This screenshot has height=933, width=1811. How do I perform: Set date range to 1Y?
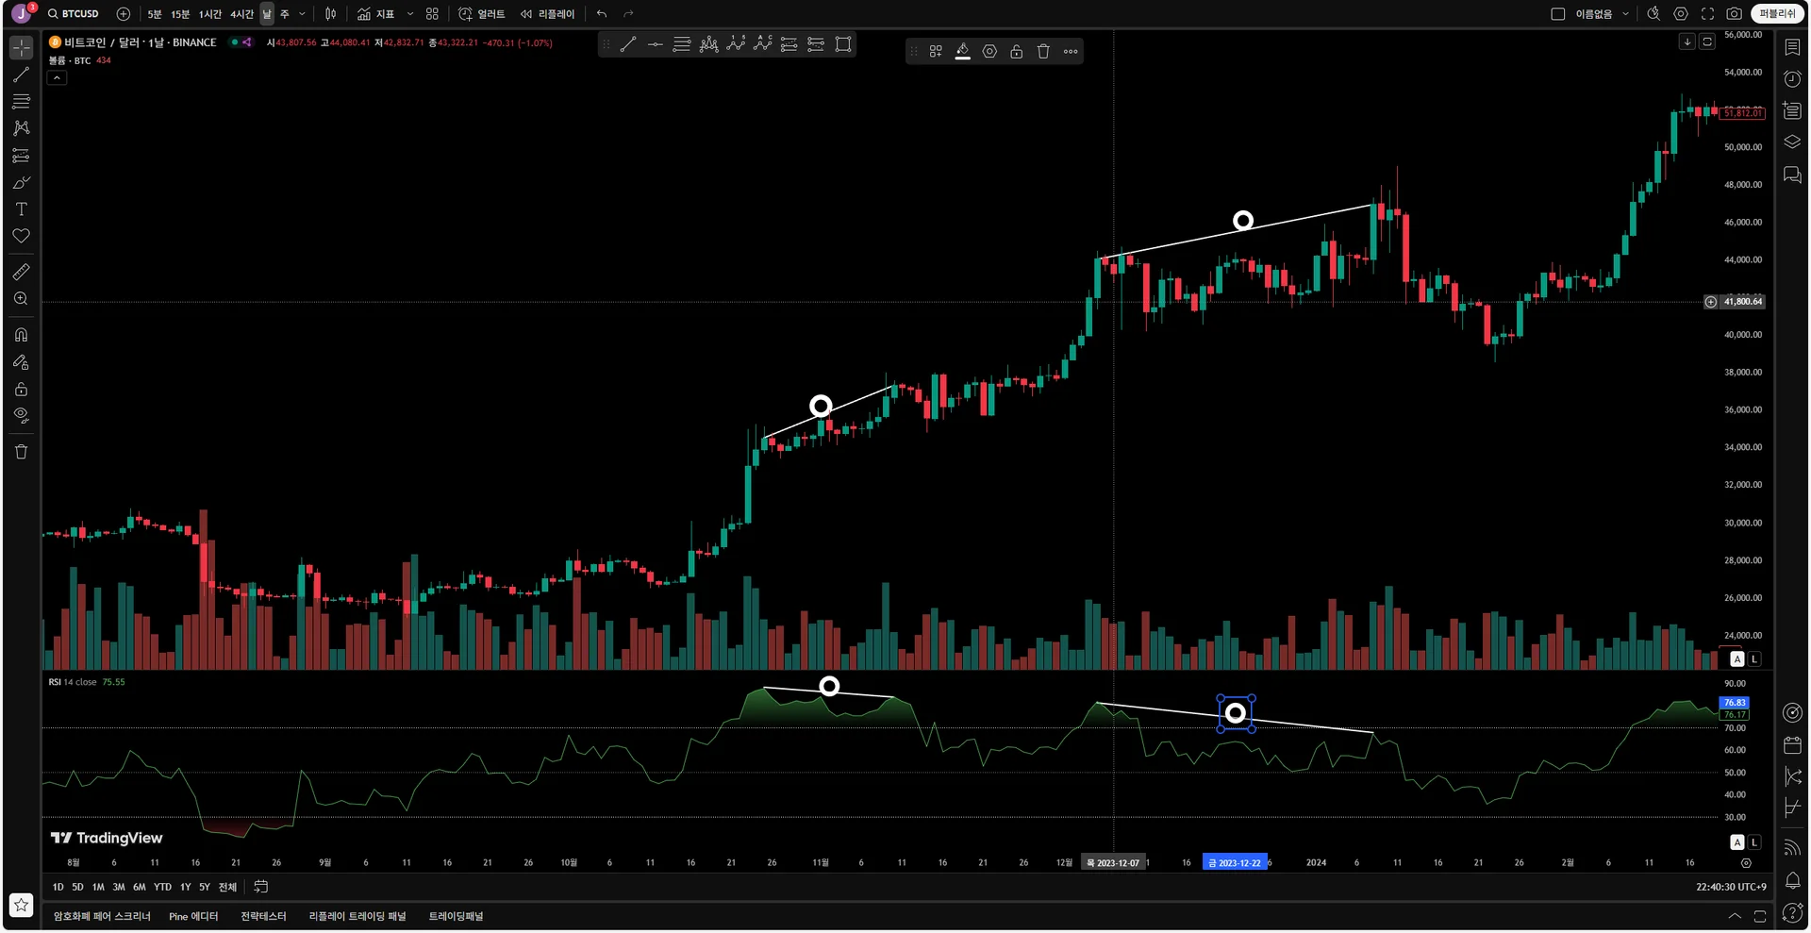[x=186, y=887]
